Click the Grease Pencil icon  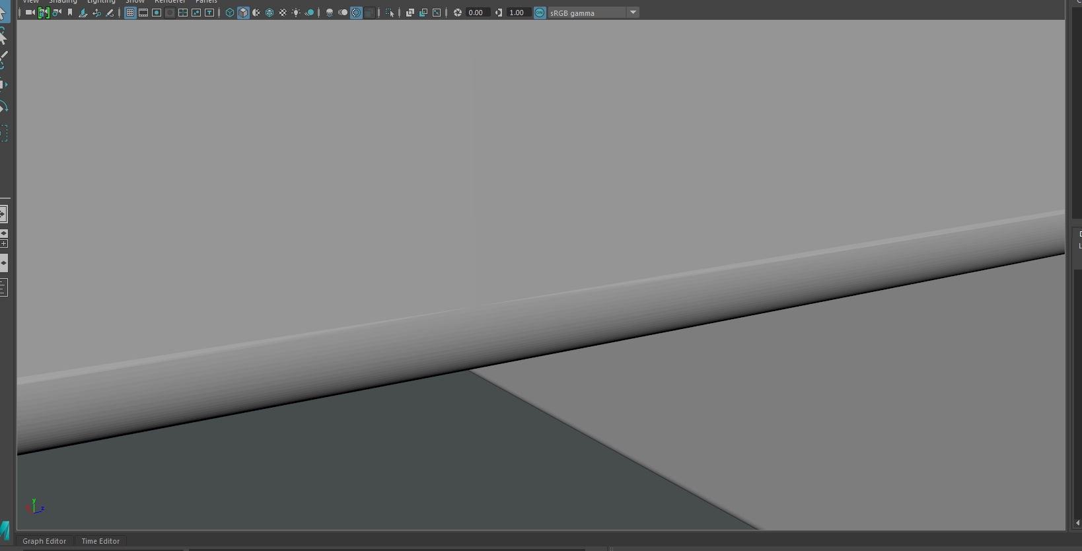(110, 13)
